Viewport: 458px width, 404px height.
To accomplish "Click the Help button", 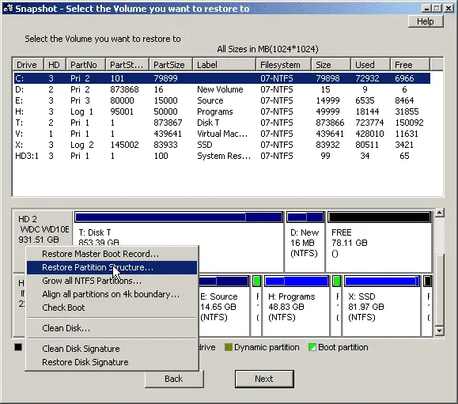I will (x=426, y=21).
